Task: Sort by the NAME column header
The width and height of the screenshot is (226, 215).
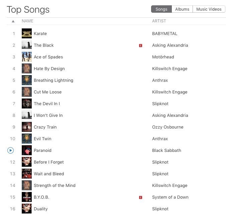Action: pos(27,21)
